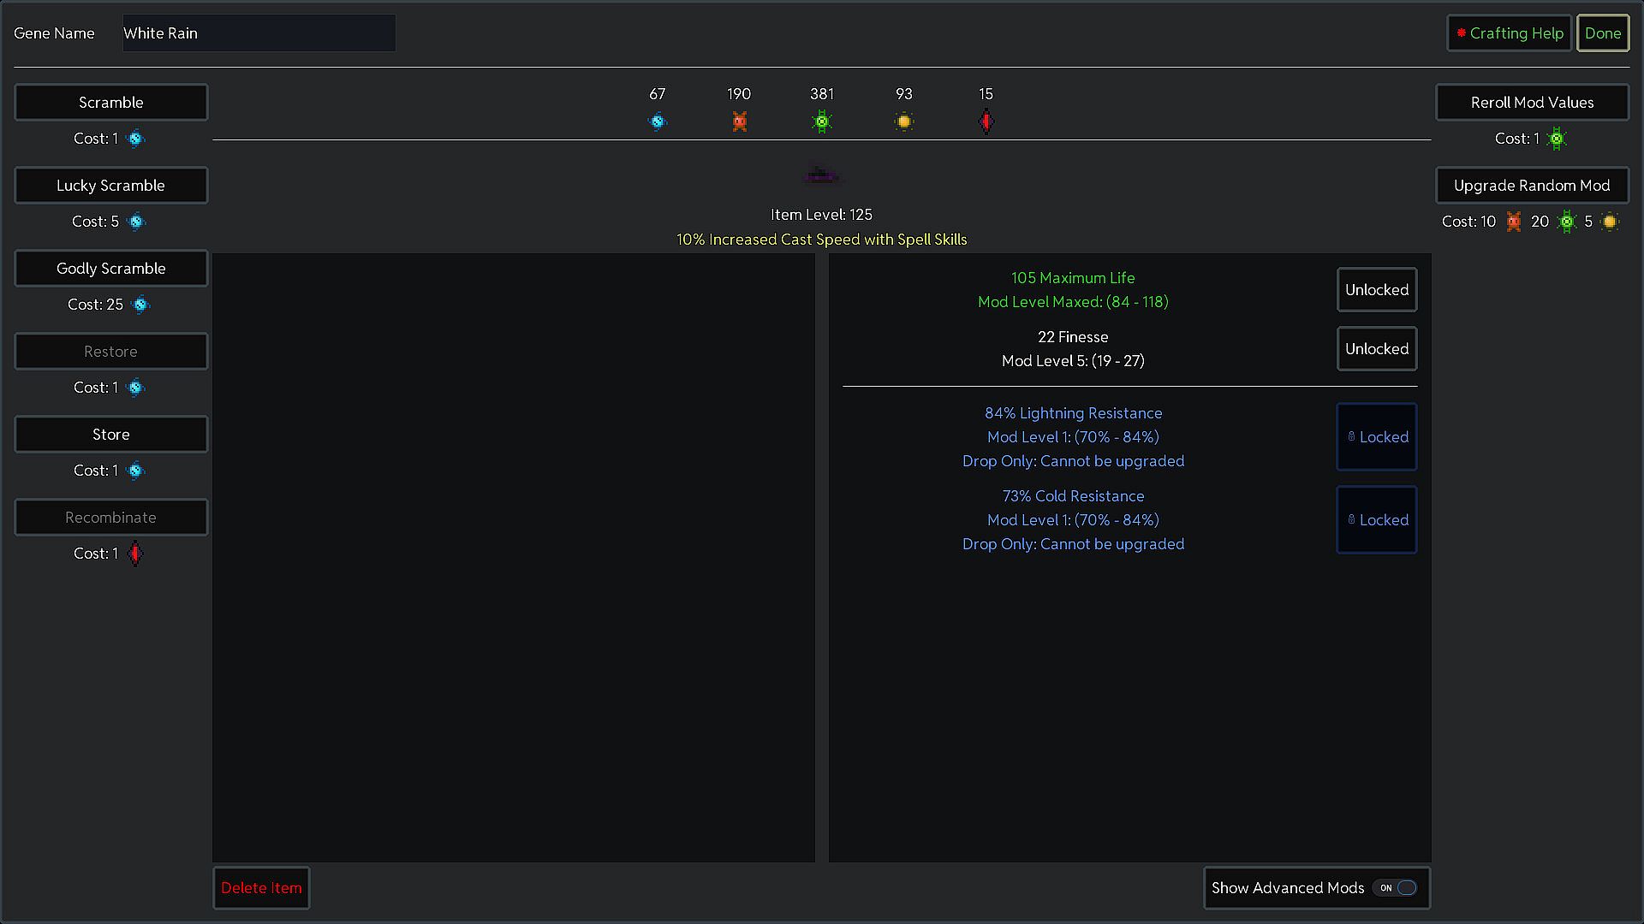This screenshot has height=924, width=1644.
Task: Click the red crystal under Recombinate cost
Action: point(135,554)
